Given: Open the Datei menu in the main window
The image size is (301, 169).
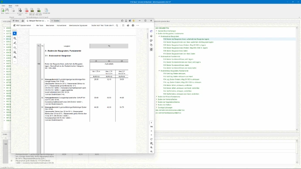Looking at the screenshot, I should coord(3,6).
